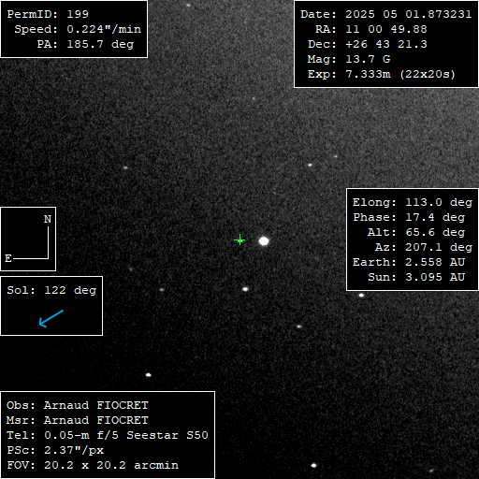This screenshot has height=479, width=479.
Task: Select the PermID 199 text
Action: (x=48, y=14)
